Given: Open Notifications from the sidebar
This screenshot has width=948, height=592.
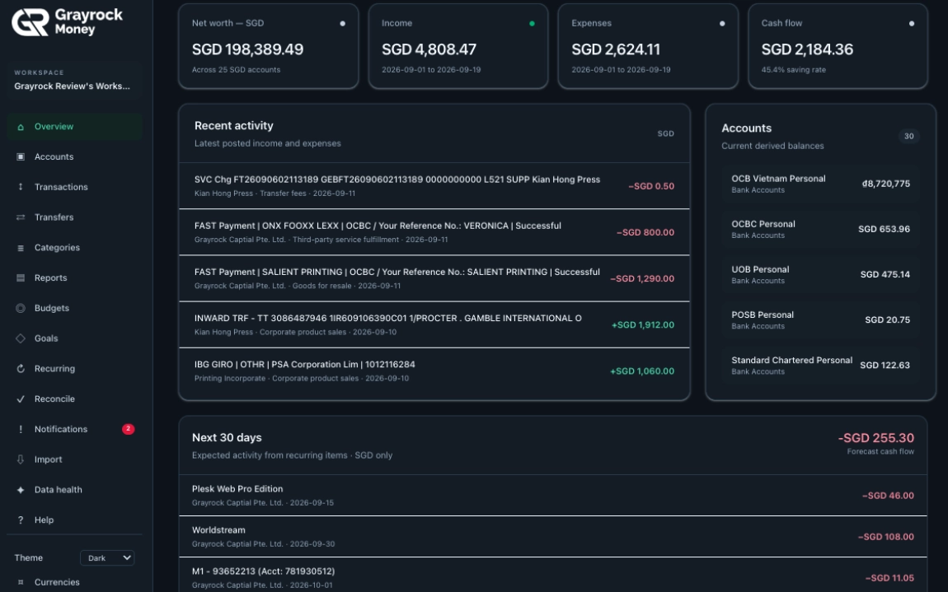Looking at the screenshot, I should [74, 429].
